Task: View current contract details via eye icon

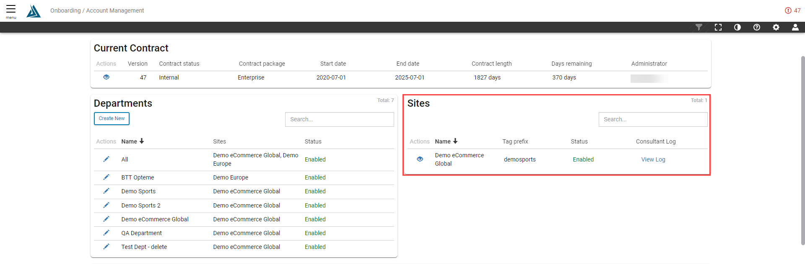Action: [x=106, y=77]
